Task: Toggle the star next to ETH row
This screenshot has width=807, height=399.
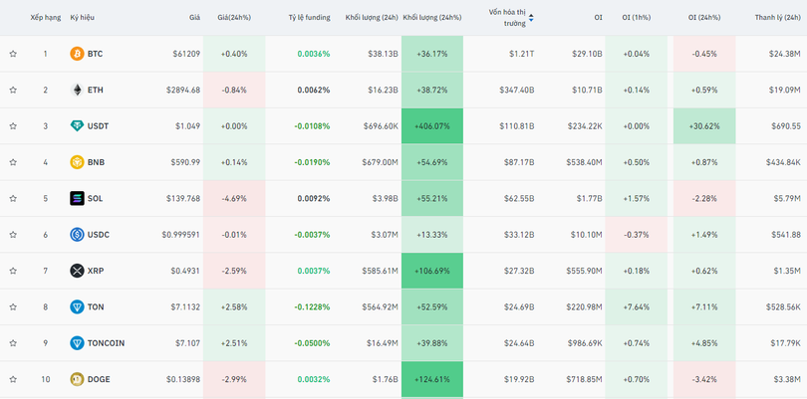Action: 13,91
